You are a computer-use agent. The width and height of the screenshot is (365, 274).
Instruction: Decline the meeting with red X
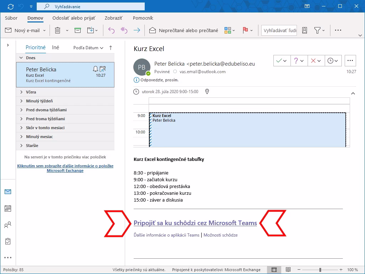click(x=316, y=61)
